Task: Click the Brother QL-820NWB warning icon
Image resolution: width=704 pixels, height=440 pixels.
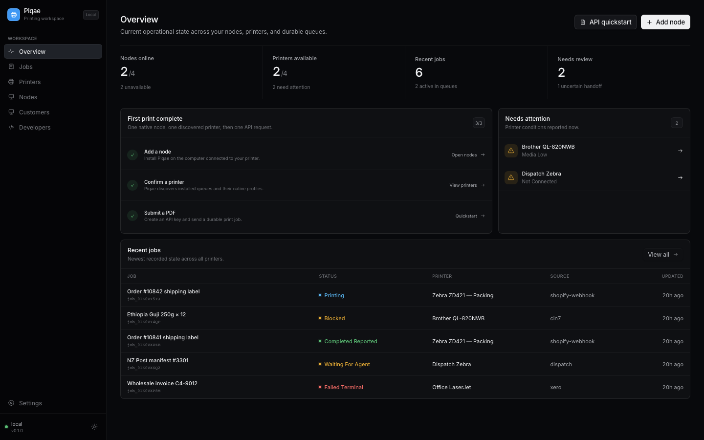Action: 511,151
